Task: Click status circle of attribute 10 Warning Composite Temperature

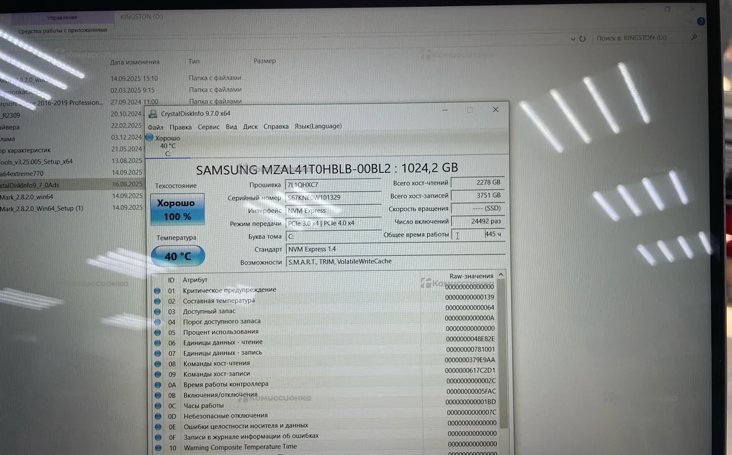Action: (157, 448)
